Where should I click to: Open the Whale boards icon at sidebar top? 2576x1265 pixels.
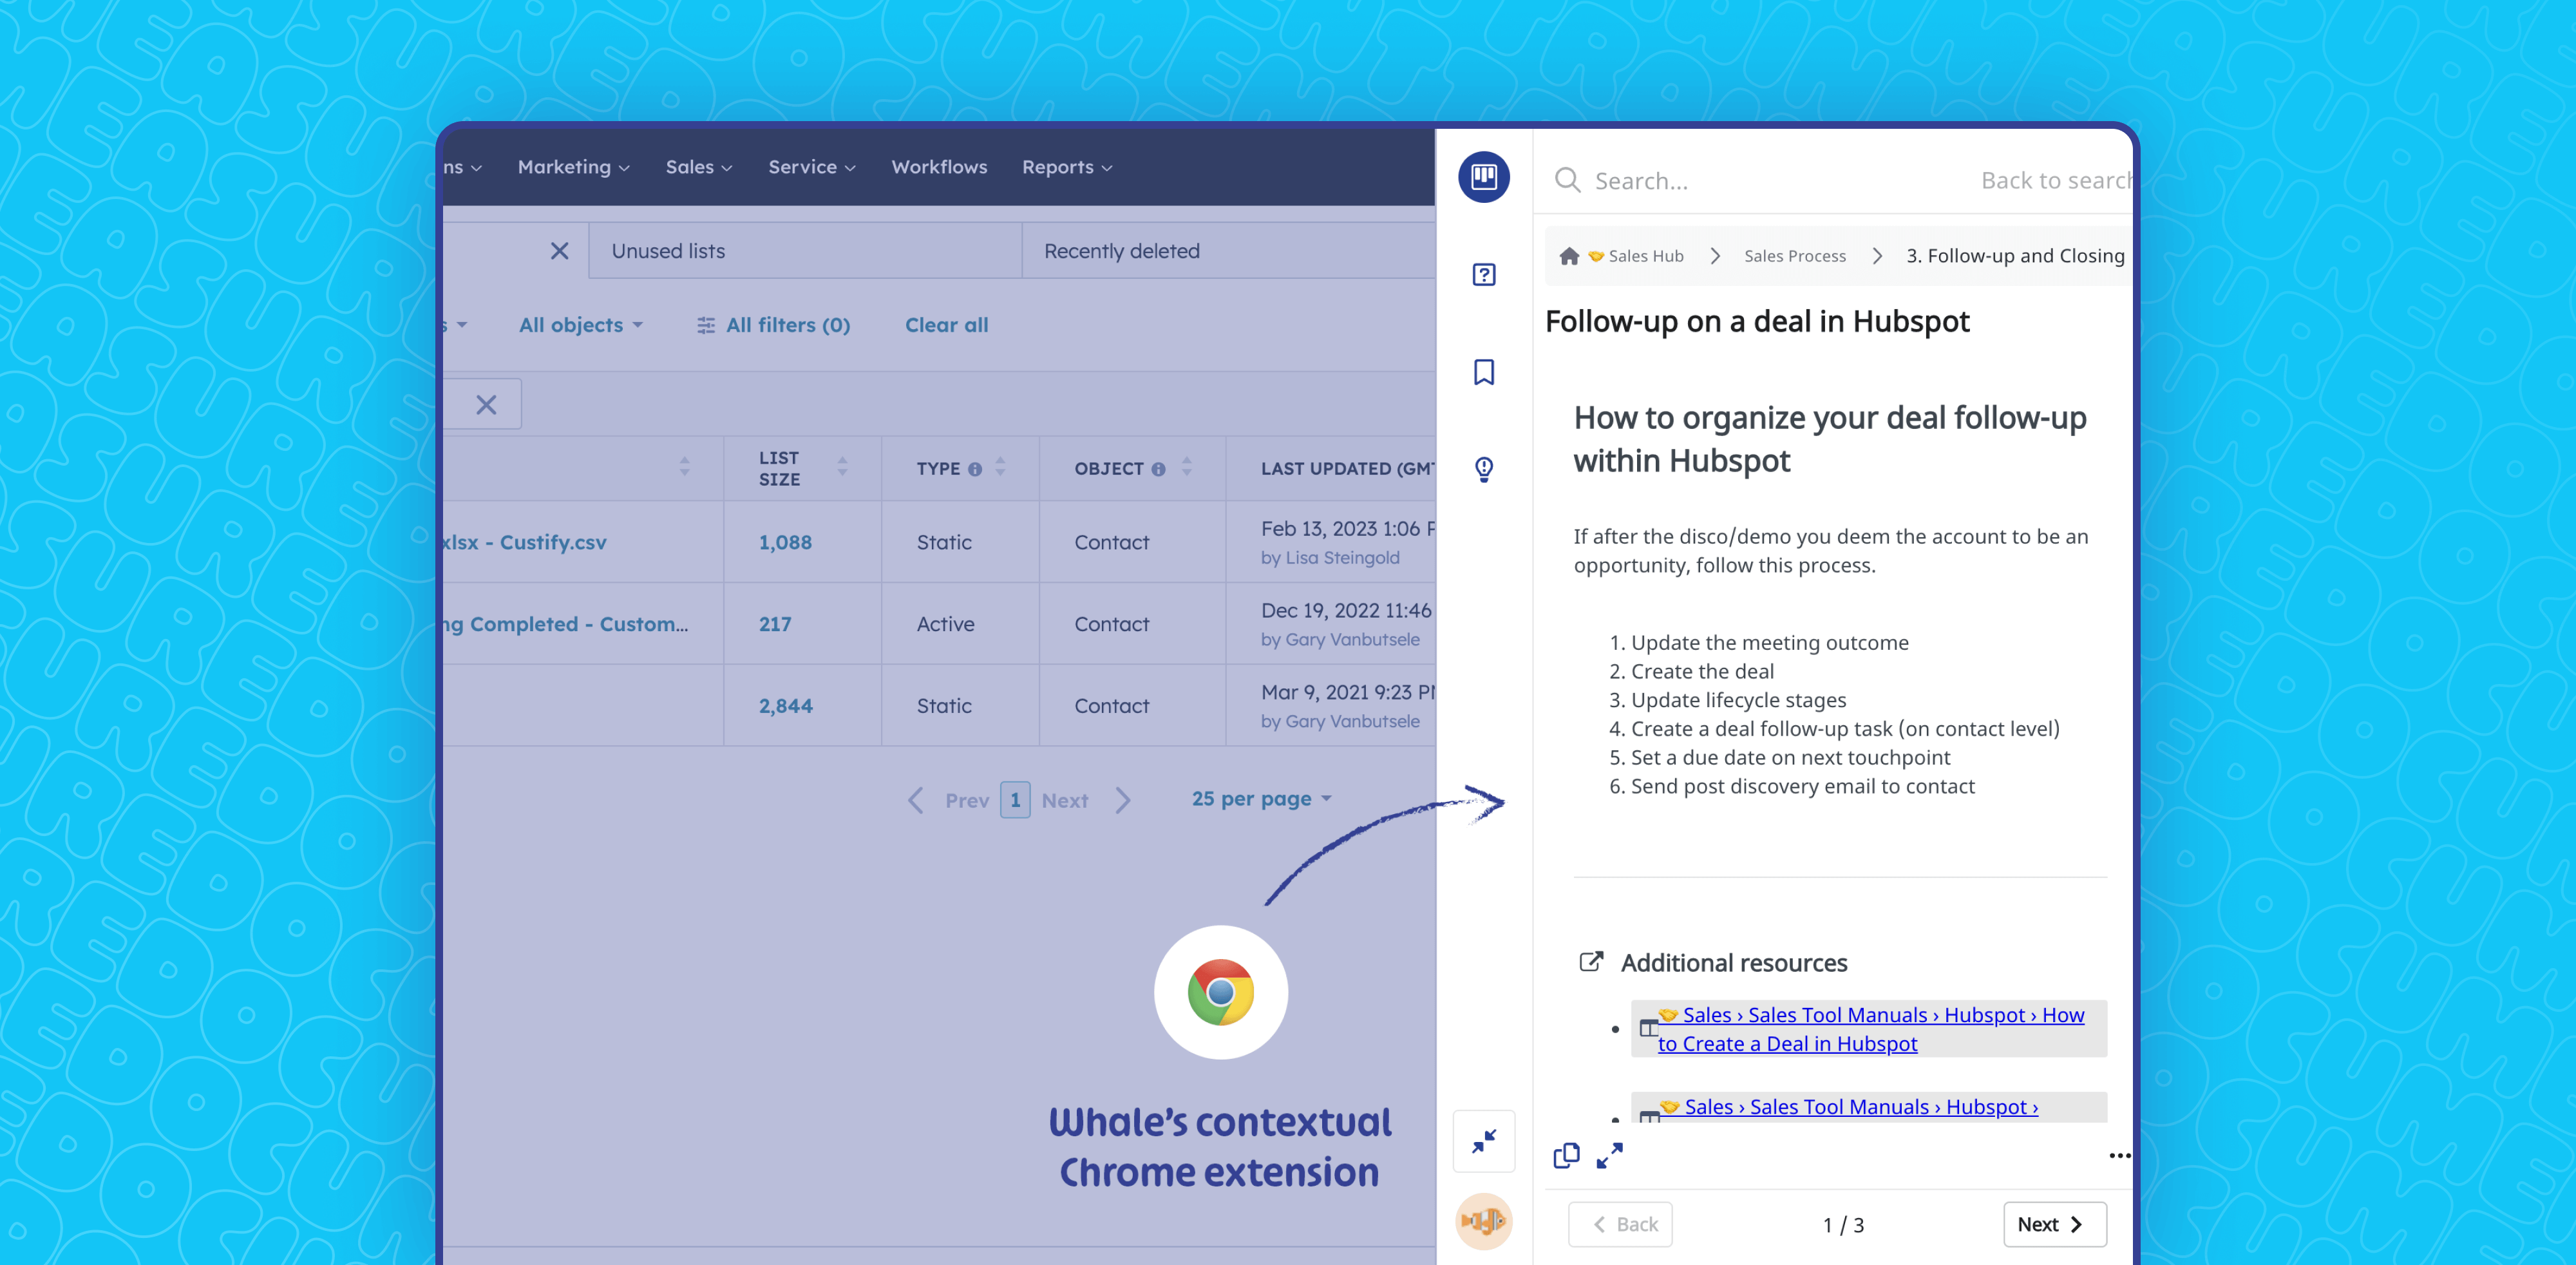(x=1483, y=177)
